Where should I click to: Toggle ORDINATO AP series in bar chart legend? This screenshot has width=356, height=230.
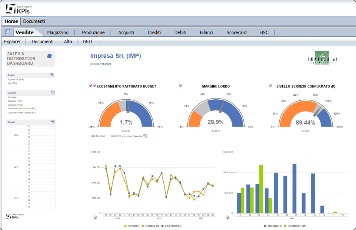(x=295, y=226)
